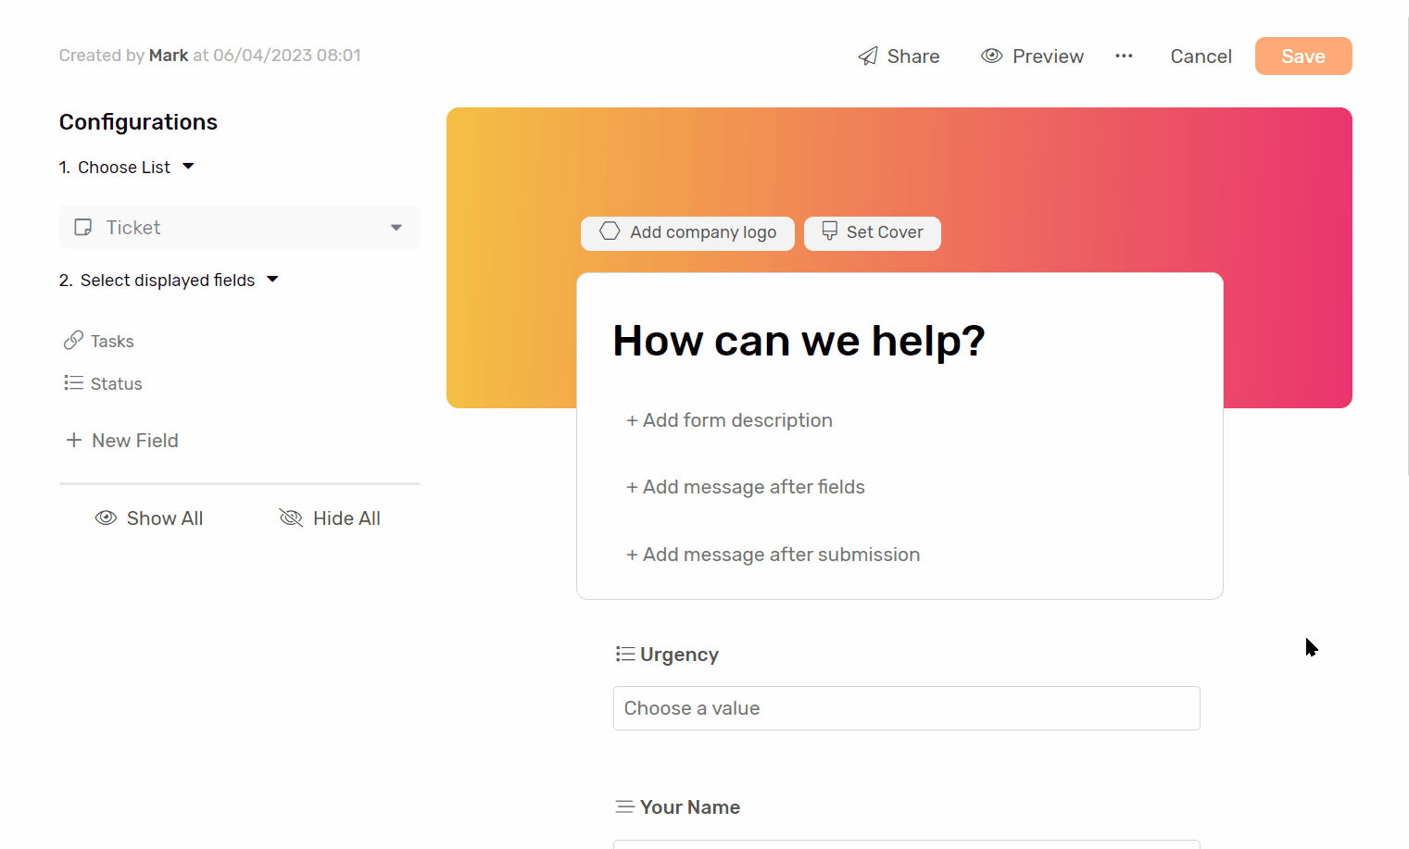Click the Set Cover image icon
The height and width of the screenshot is (849, 1409).
point(829,231)
